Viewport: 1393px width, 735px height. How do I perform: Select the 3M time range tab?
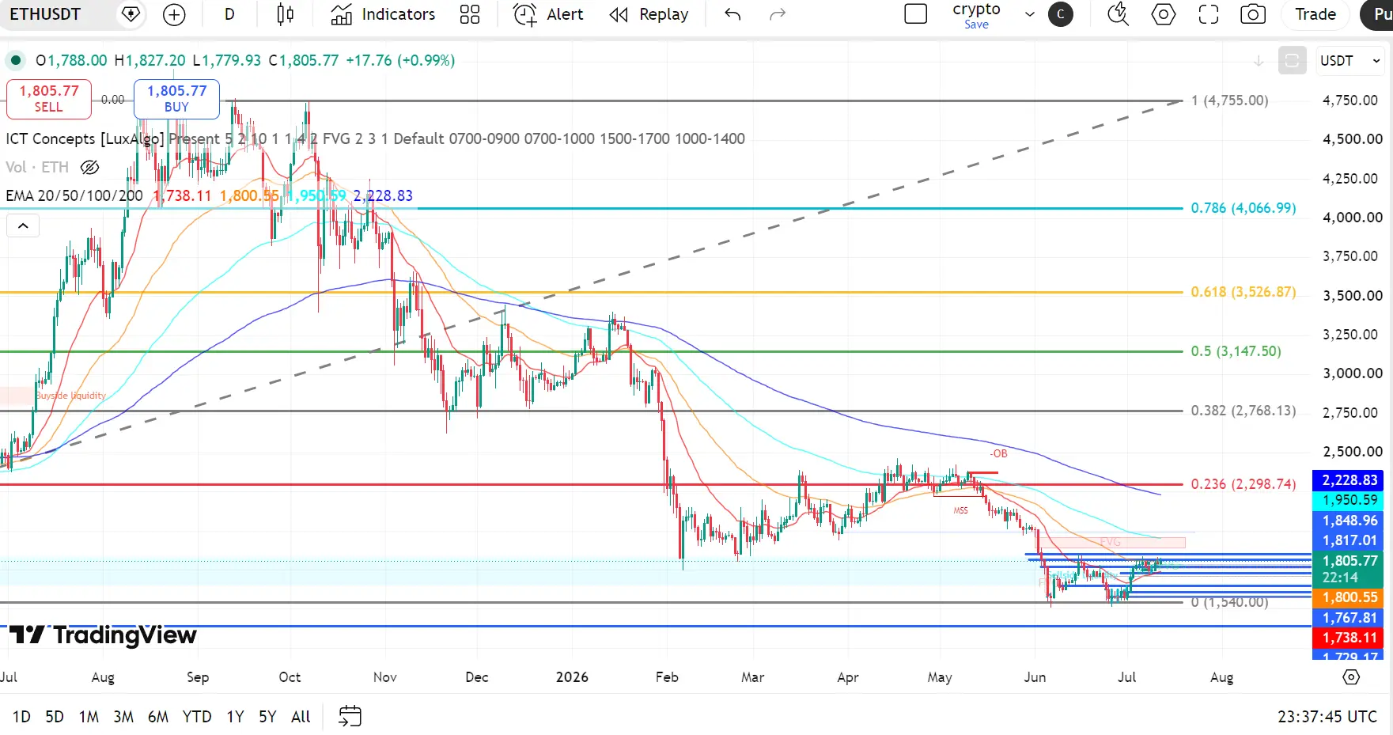(x=123, y=717)
